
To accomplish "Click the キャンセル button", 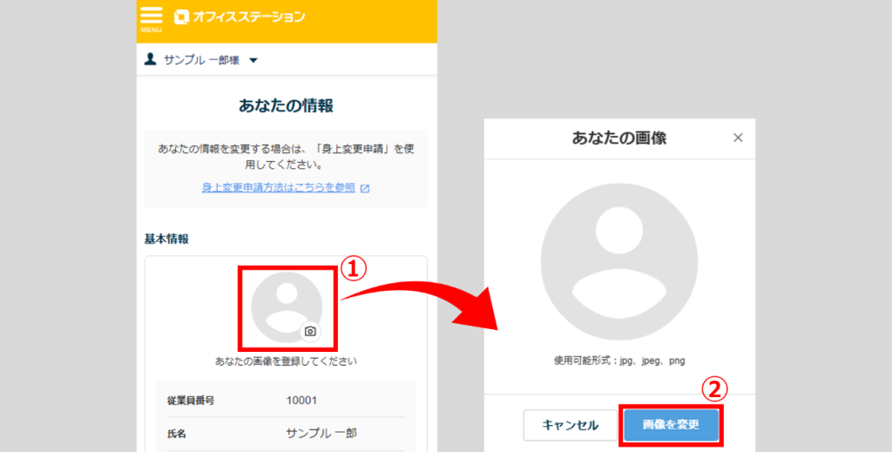I will click(x=570, y=425).
